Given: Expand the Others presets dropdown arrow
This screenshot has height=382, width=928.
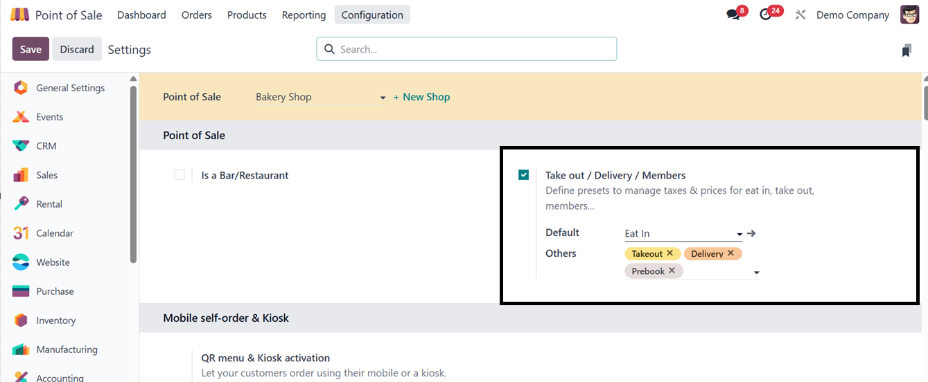Looking at the screenshot, I should click(757, 272).
